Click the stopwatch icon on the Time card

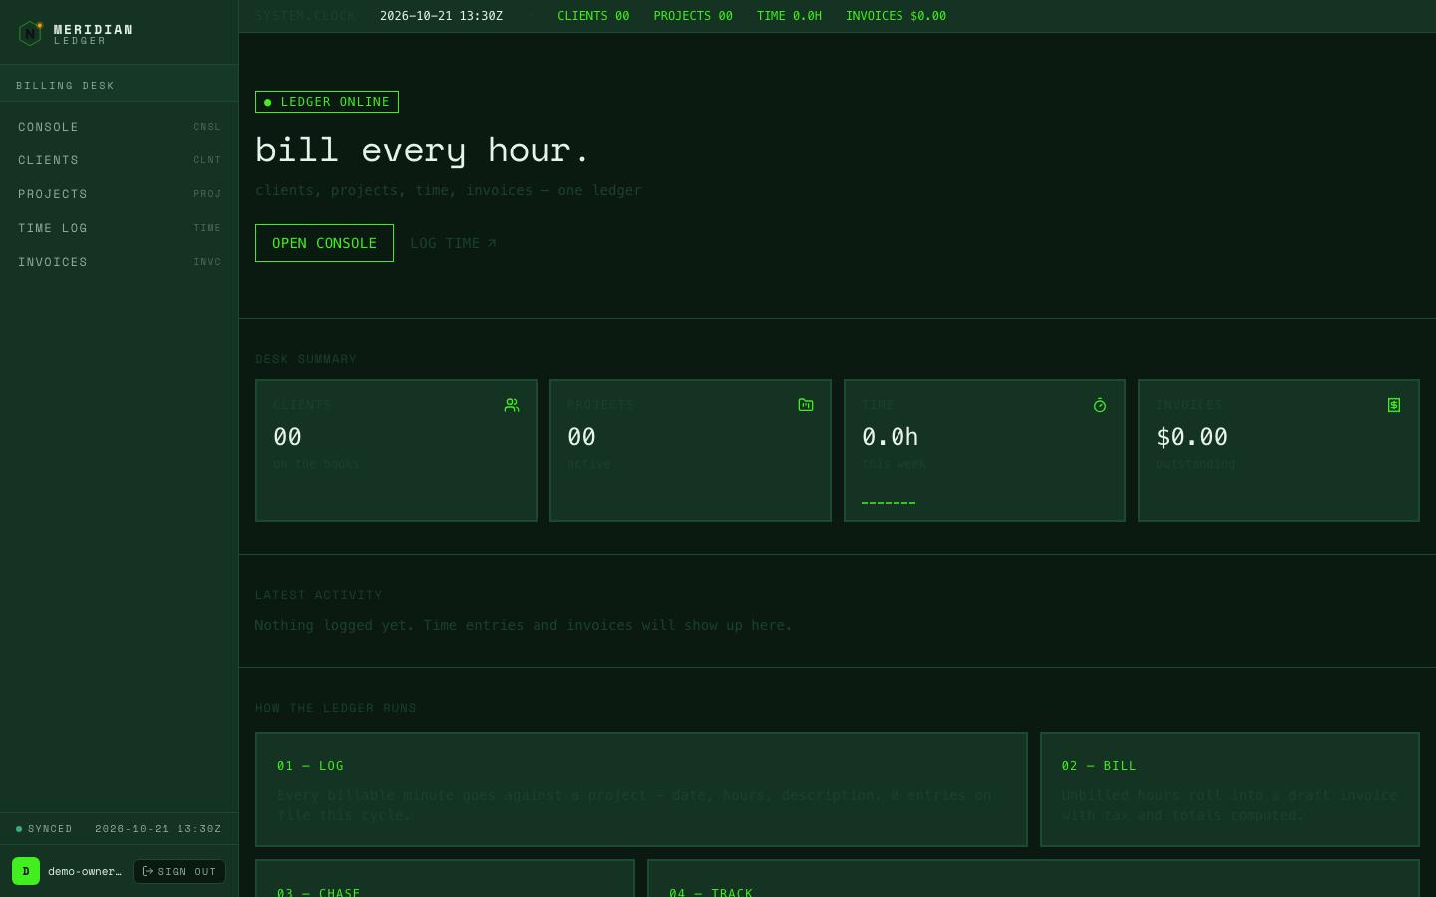tap(1100, 405)
